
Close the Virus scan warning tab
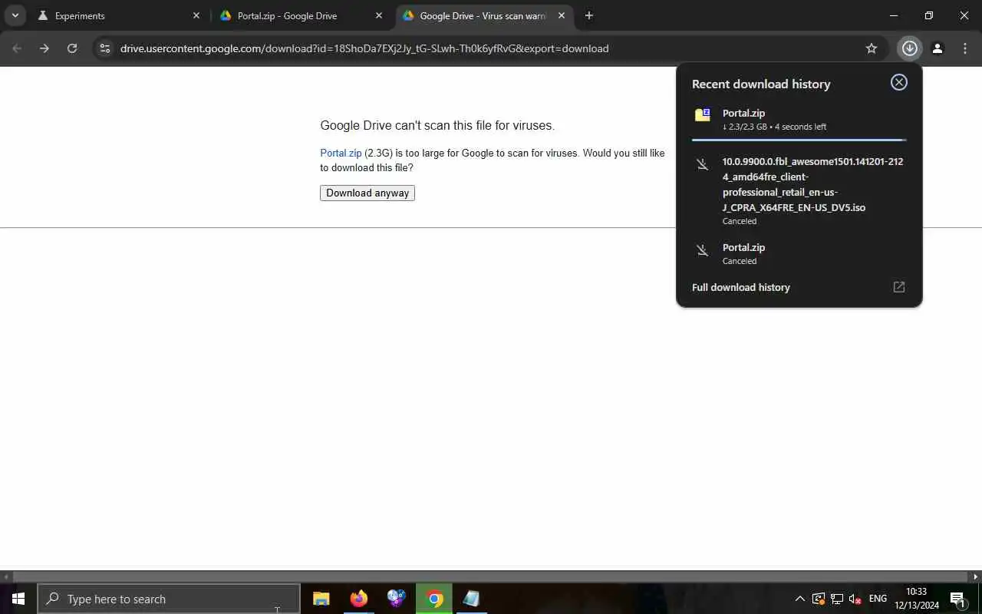tap(562, 15)
